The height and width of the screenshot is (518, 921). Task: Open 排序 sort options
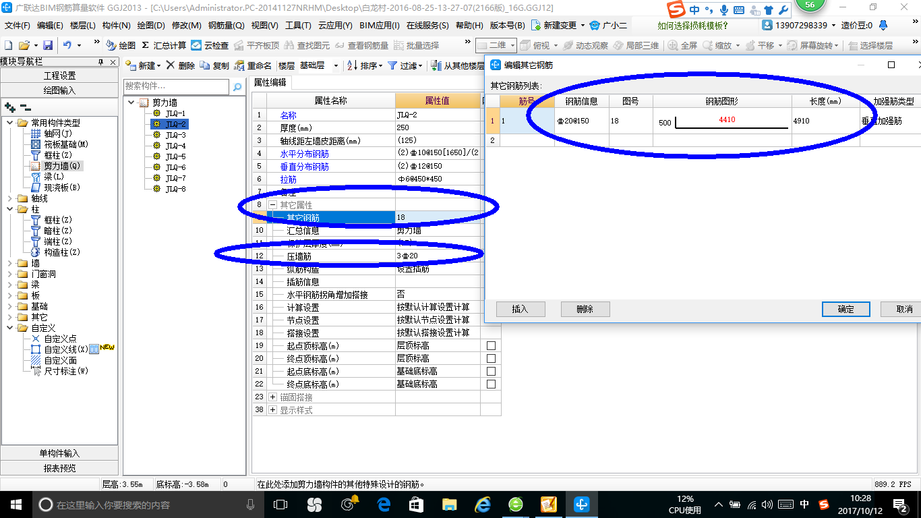(x=365, y=65)
